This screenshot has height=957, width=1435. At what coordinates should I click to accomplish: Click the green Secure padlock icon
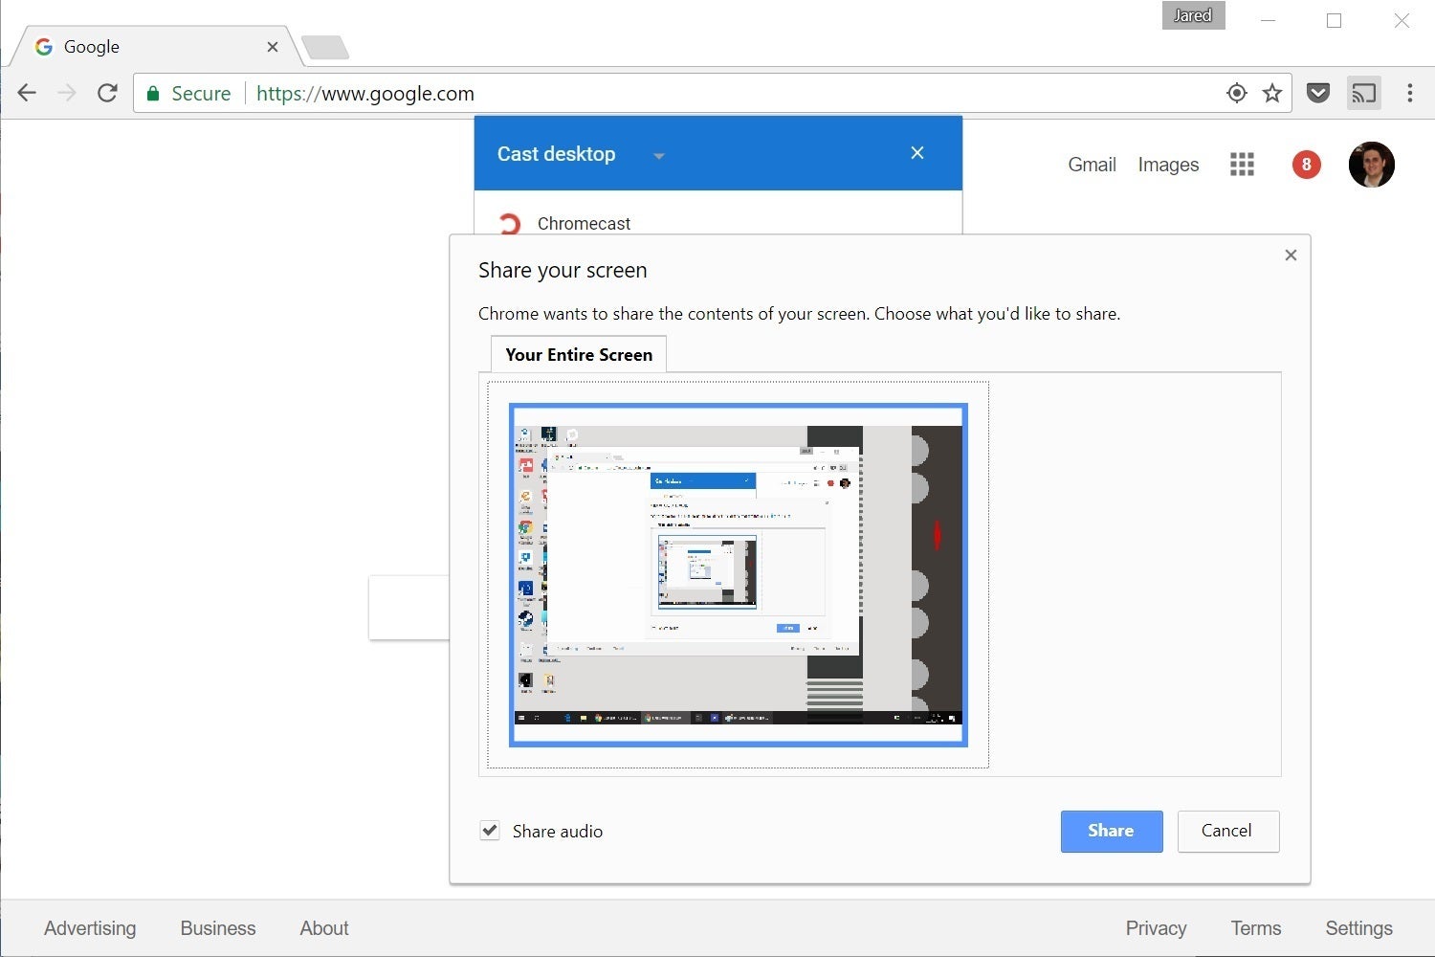152,94
